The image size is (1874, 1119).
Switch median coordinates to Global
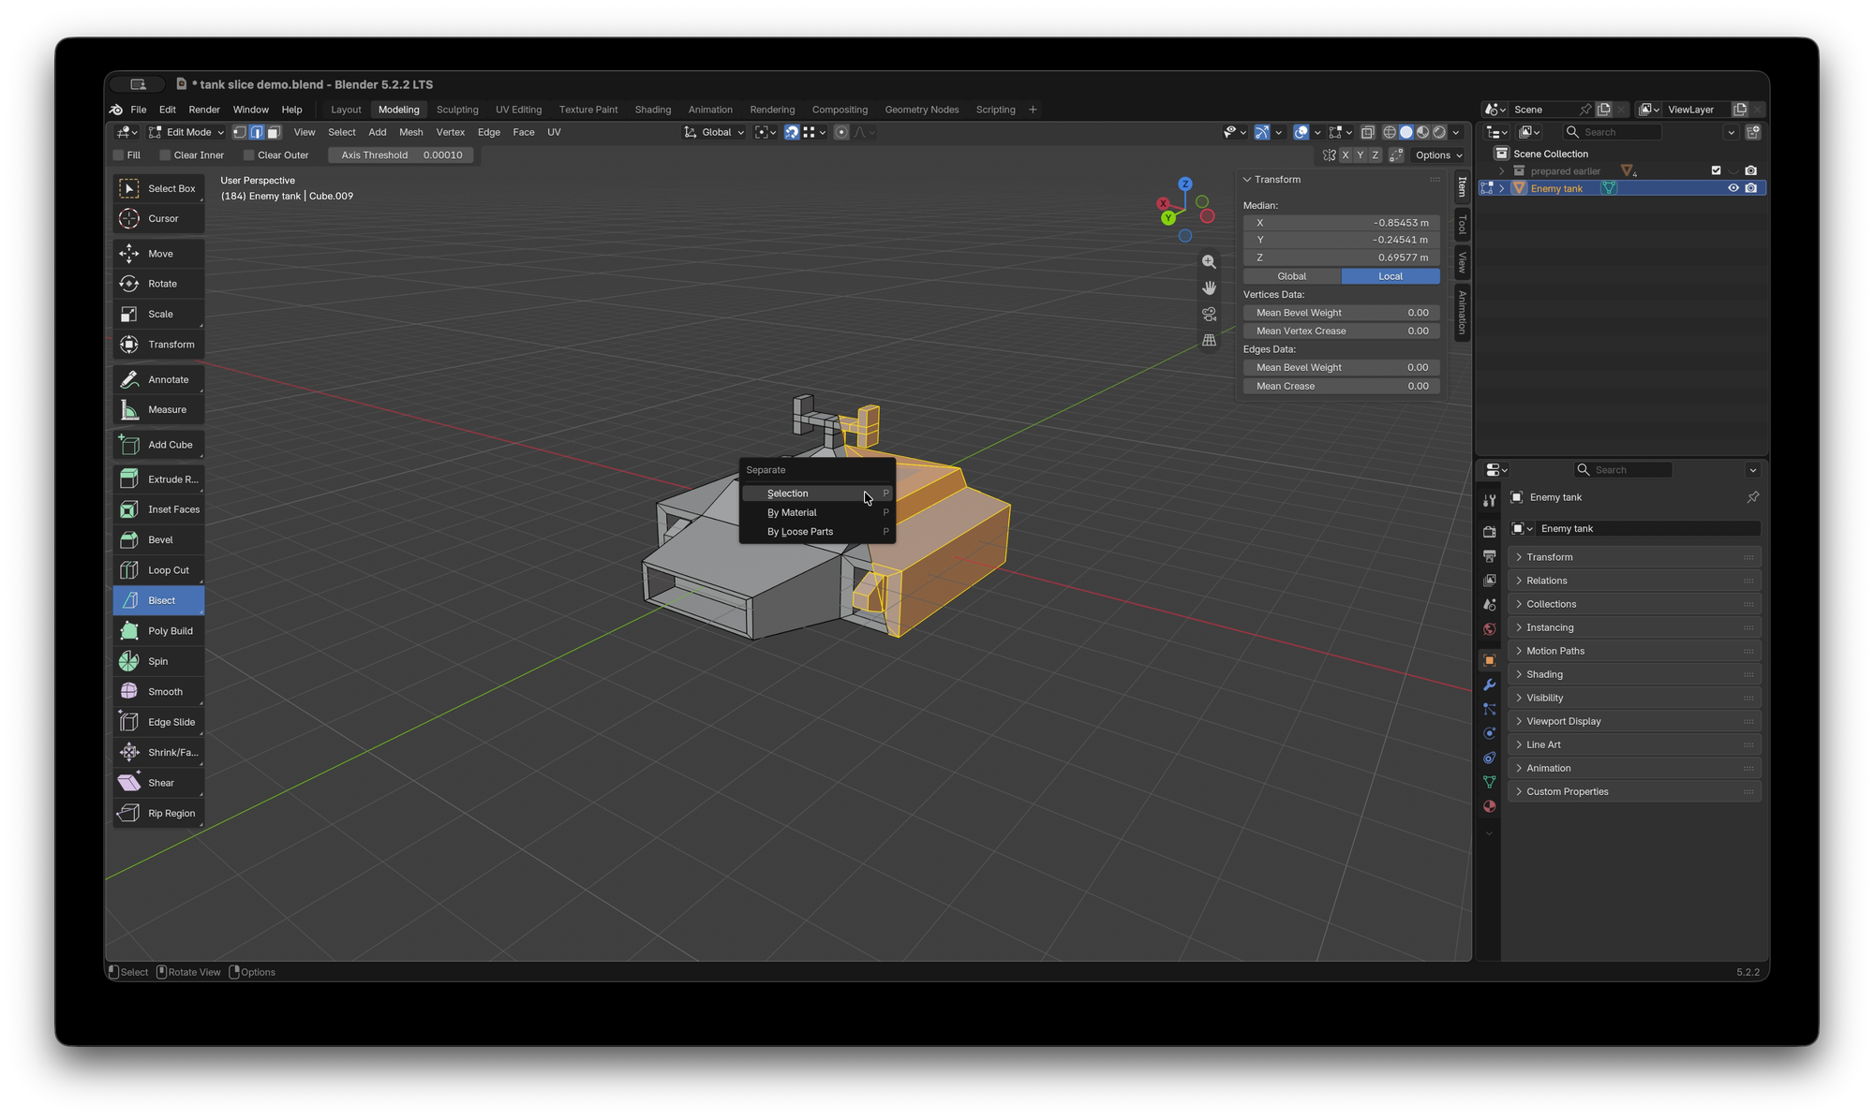[1291, 276]
